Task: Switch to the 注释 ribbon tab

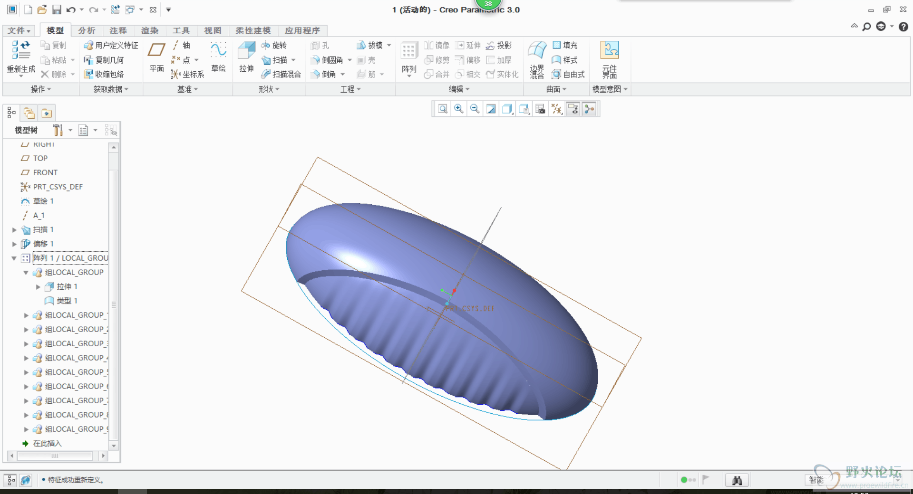Action: [x=118, y=30]
